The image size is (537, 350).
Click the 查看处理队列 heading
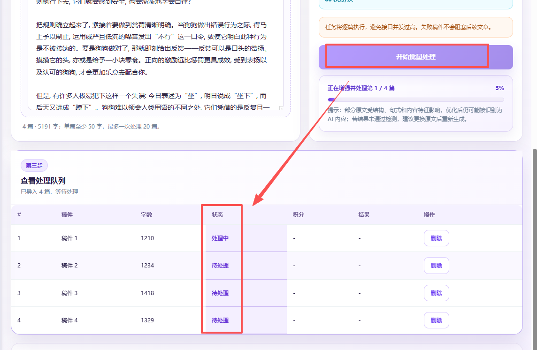click(x=43, y=181)
